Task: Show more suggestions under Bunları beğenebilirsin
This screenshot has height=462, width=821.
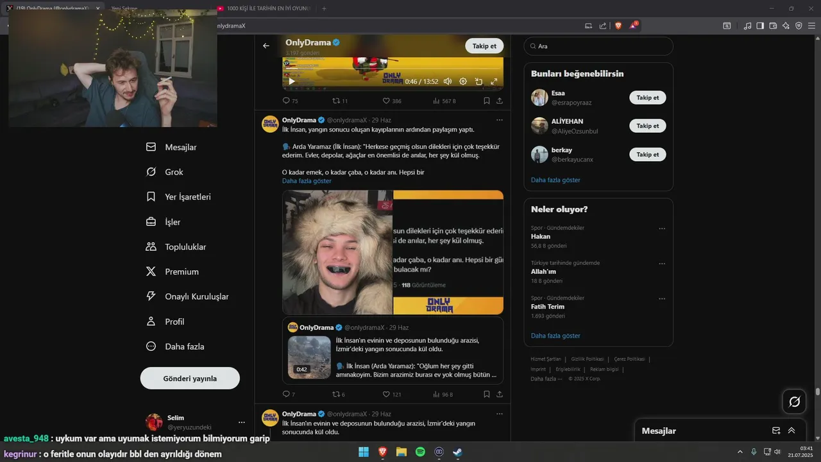Action: [x=555, y=180]
